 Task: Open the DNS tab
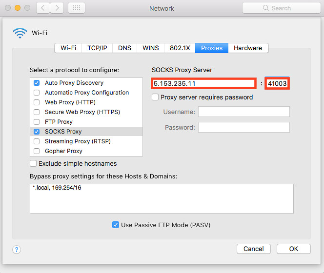pyautogui.click(x=124, y=48)
